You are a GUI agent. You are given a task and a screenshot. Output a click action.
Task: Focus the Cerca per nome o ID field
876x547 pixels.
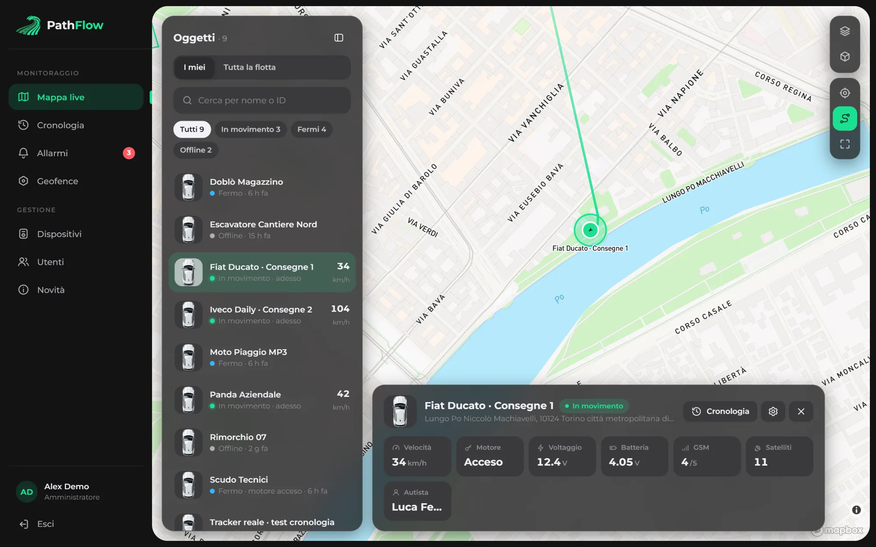tap(262, 101)
